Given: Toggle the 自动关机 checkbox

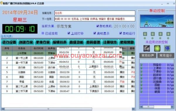Looking at the screenshot, I should [x=98, y=26].
